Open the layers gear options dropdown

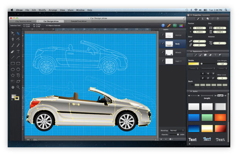(171, 139)
